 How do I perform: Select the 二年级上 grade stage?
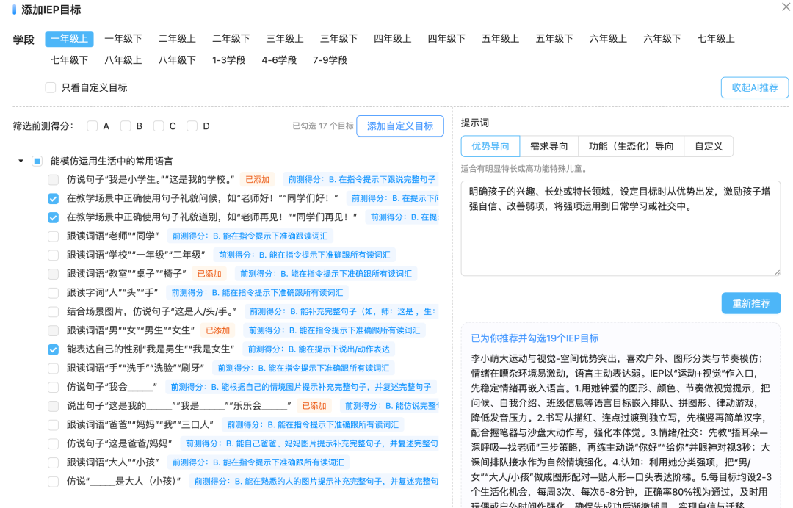tap(177, 39)
